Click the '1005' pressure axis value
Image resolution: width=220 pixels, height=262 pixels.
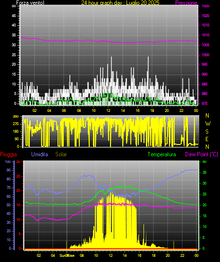point(206,45)
